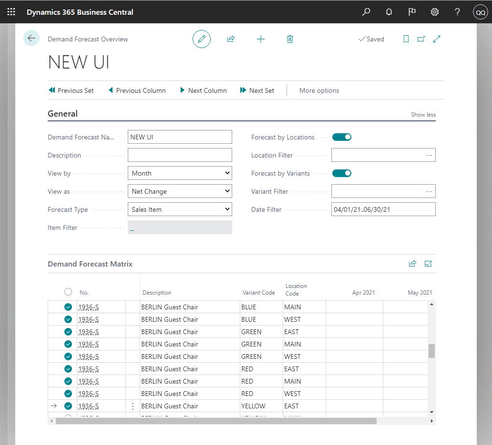This screenshot has width=492, height=445.
Task: Click the share icon in page header
Action: pos(231,39)
